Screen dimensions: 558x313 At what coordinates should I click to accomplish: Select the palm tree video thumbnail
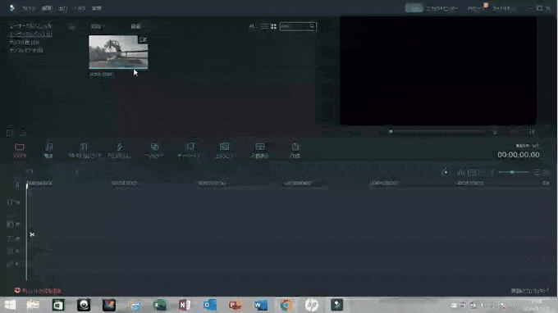pyautogui.click(x=118, y=52)
